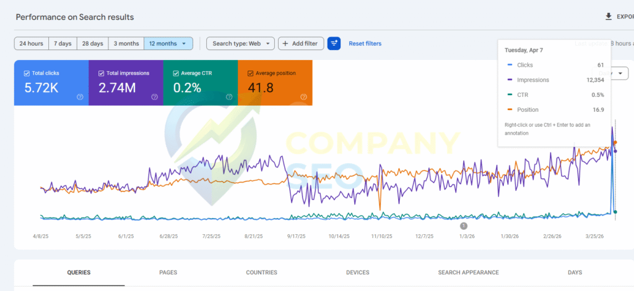Image resolution: width=634 pixels, height=291 pixels.
Task: Uncheck the Average CTR checkbox
Action: [176, 73]
